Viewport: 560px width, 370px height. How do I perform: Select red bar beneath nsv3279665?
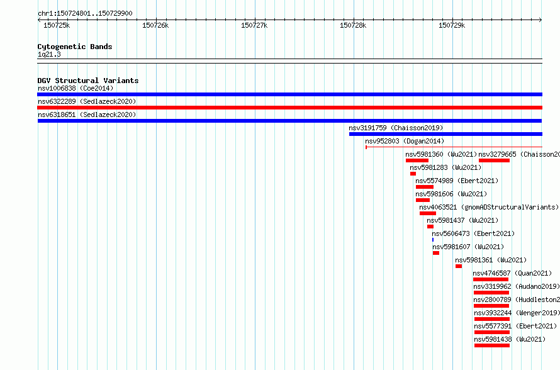494,160
